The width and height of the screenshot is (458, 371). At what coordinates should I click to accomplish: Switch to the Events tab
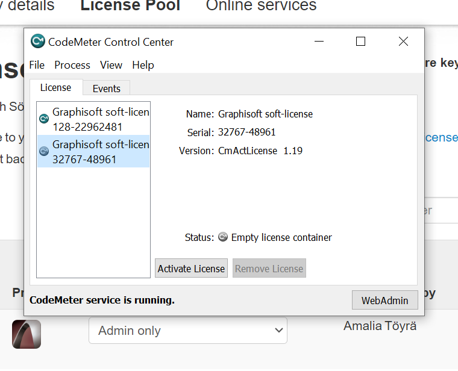[x=107, y=89]
